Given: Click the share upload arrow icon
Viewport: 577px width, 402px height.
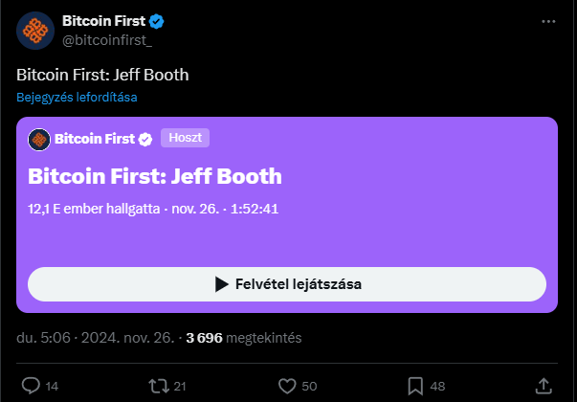Looking at the screenshot, I should click(x=544, y=386).
